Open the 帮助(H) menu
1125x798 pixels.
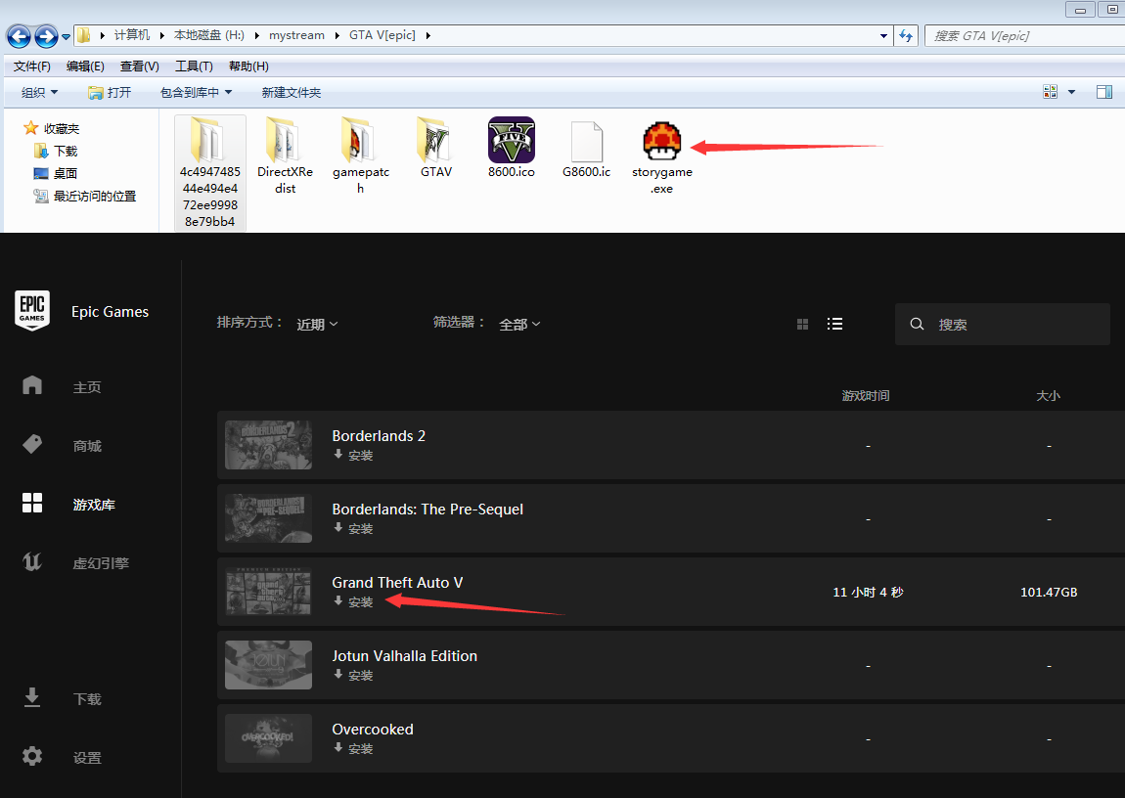pyautogui.click(x=248, y=66)
